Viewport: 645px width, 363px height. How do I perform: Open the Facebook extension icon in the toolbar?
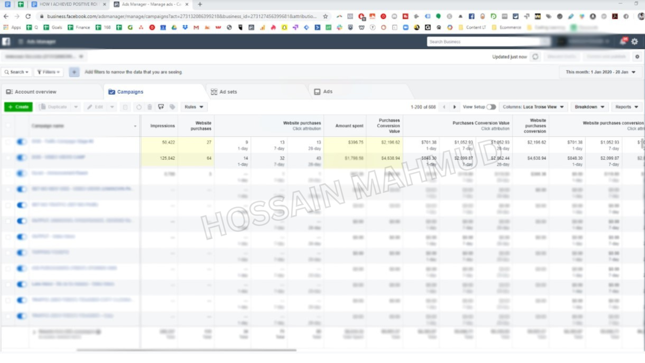coord(472,16)
